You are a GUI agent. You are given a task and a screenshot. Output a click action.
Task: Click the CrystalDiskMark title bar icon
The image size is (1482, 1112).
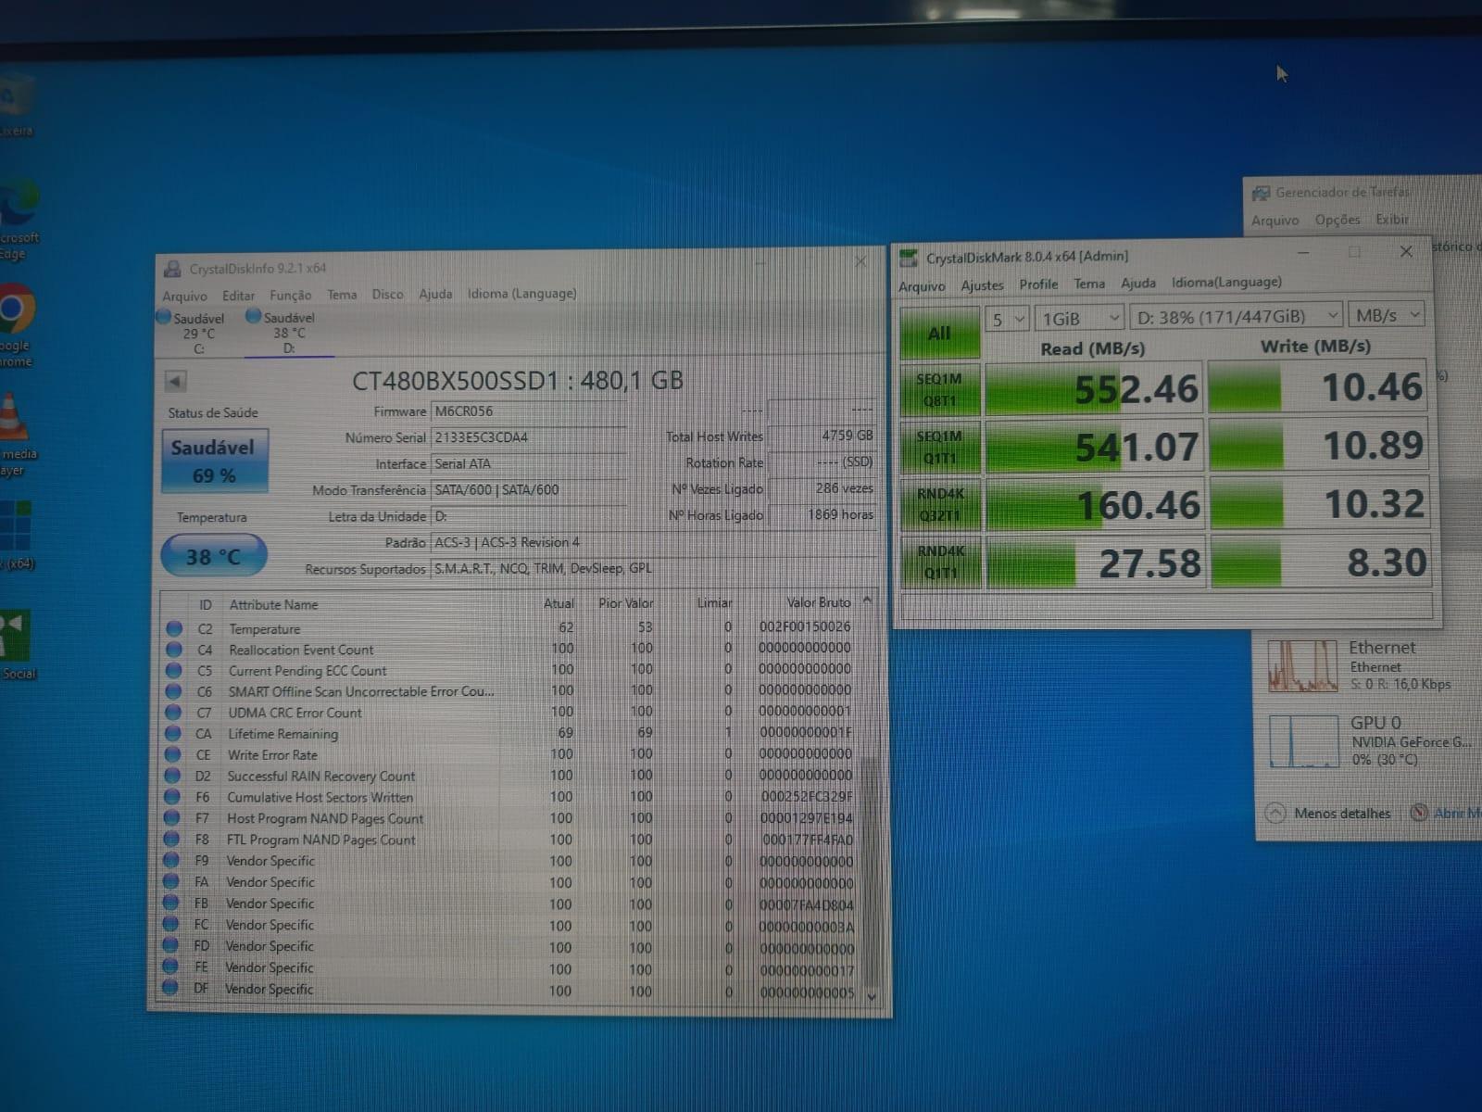[909, 258]
